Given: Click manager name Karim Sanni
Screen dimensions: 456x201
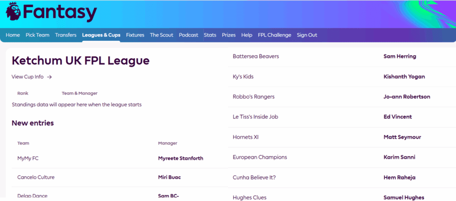Looking at the screenshot, I should pos(399,157).
